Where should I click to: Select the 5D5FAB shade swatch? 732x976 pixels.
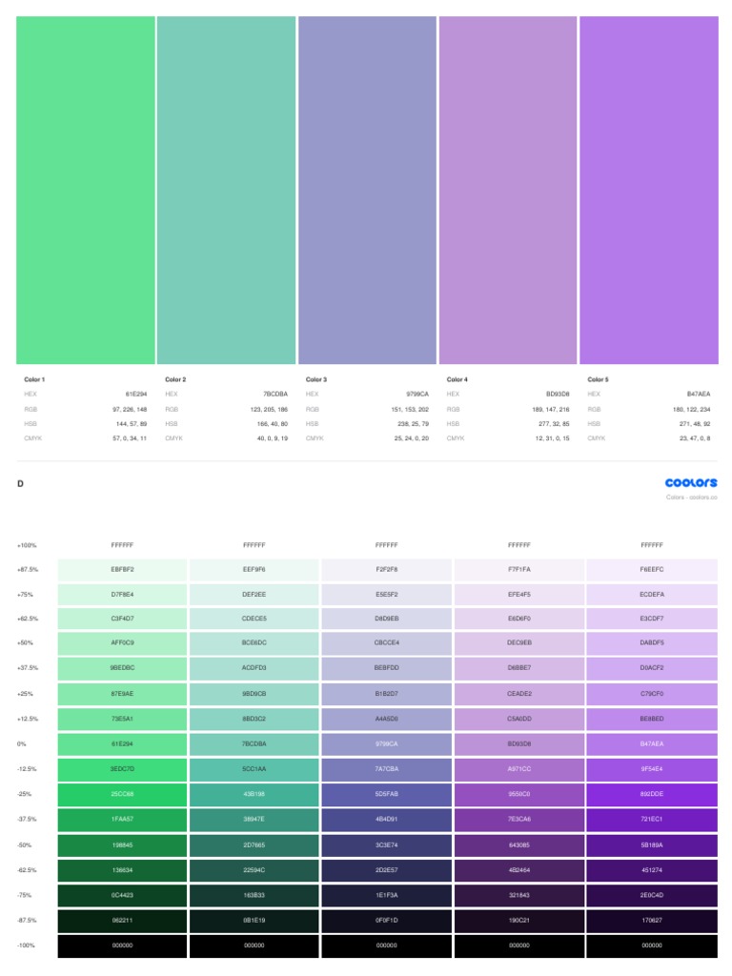tap(387, 794)
